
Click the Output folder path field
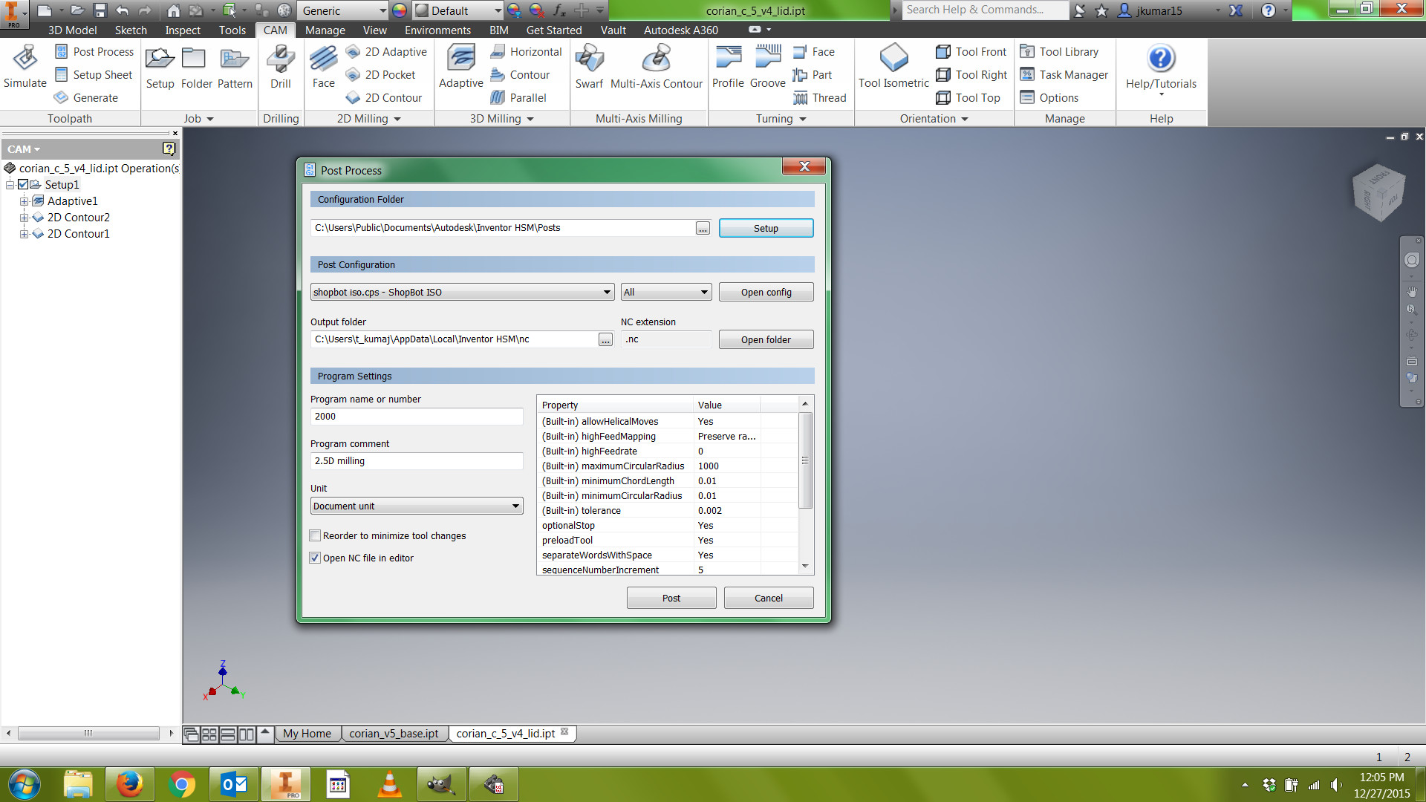coord(454,339)
